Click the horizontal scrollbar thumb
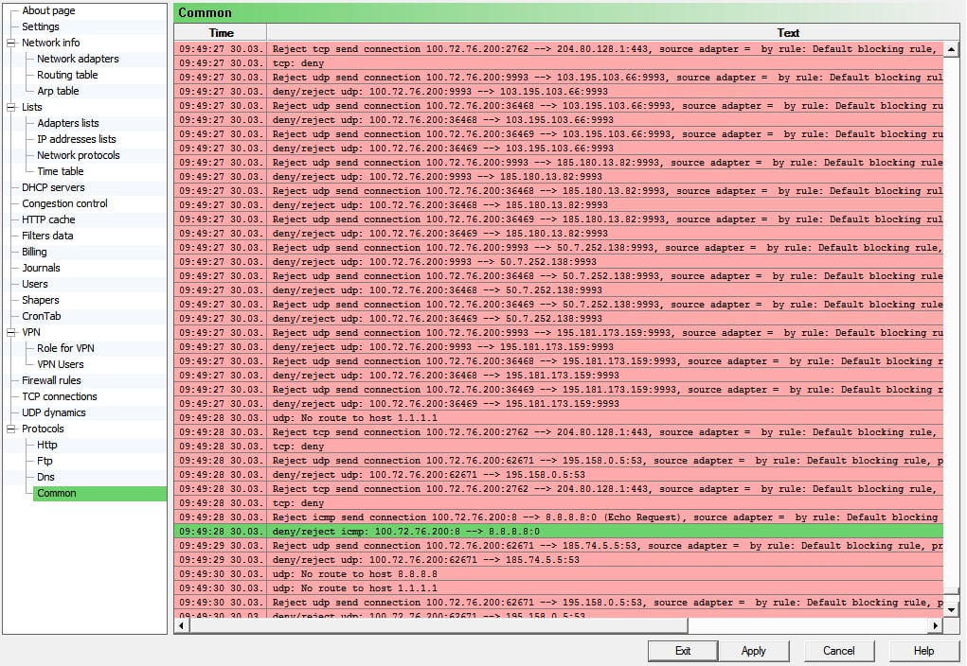 (438, 625)
